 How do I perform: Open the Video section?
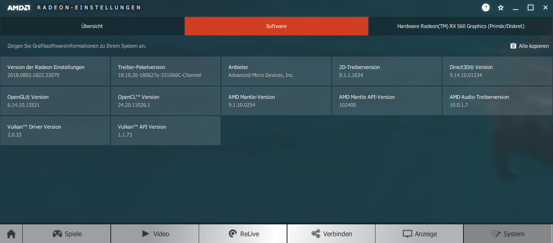coord(155,234)
